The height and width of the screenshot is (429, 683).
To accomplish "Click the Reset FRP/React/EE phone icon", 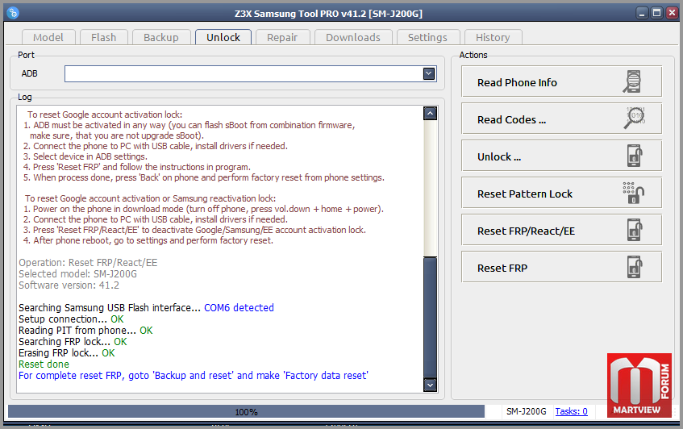I will click(x=635, y=230).
